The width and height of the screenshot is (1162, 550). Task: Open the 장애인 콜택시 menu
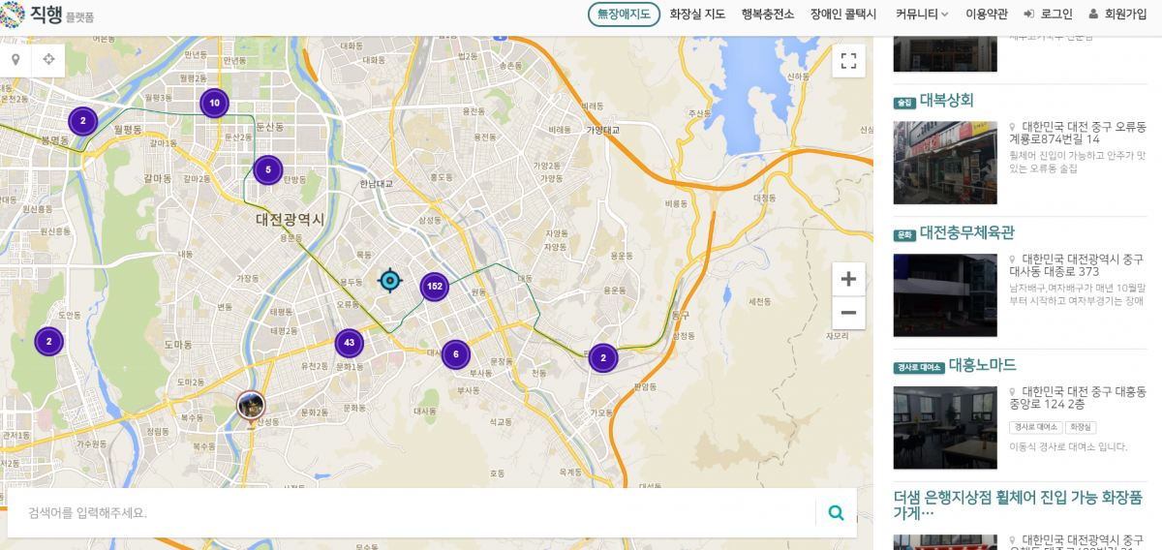click(x=842, y=14)
